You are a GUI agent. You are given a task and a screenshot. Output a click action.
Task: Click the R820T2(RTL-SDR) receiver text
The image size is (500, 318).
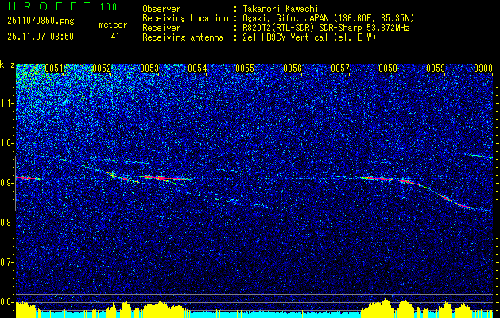click(x=326, y=28)
